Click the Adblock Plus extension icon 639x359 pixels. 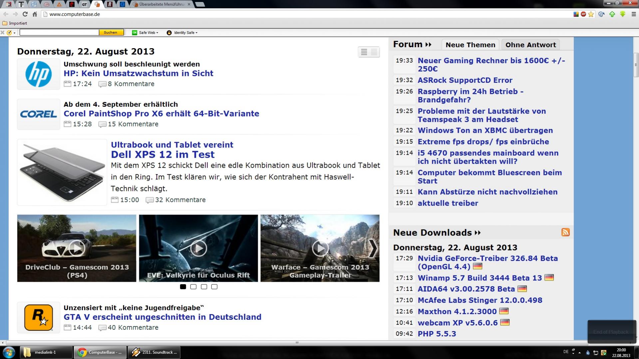click(x=583, y=14)
